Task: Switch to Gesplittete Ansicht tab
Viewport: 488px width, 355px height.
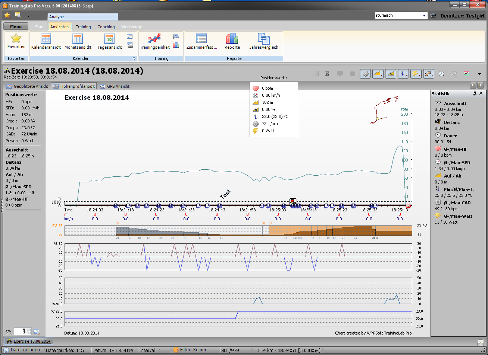Action: pyautogui.click(x=27, y=86)
